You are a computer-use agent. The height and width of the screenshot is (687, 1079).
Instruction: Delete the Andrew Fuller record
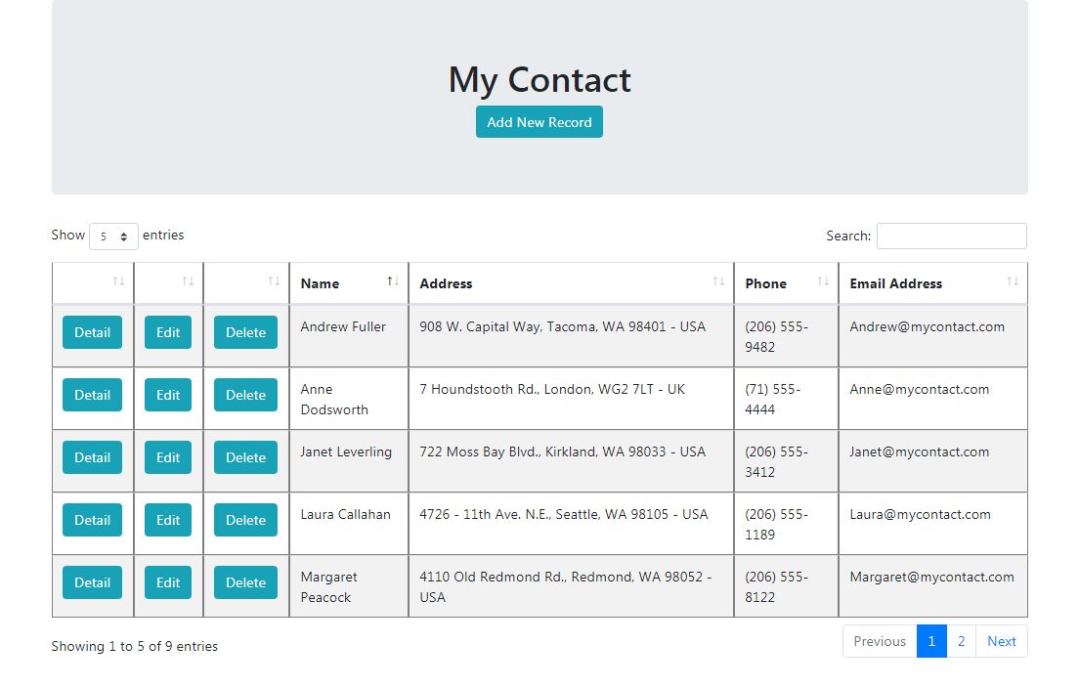(245, 332)
